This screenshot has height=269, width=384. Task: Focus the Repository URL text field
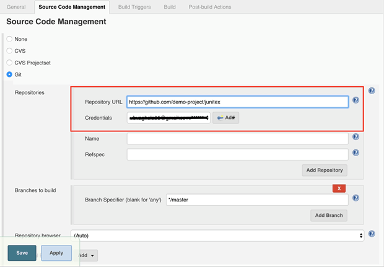pos(237,102)
